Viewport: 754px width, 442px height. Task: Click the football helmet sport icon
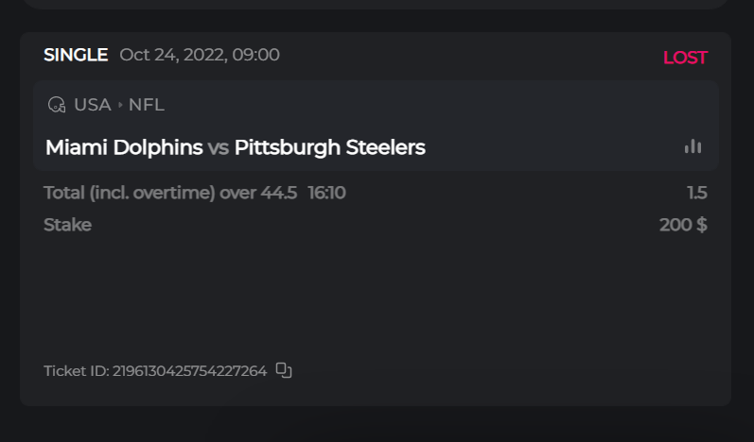[57, 105]
